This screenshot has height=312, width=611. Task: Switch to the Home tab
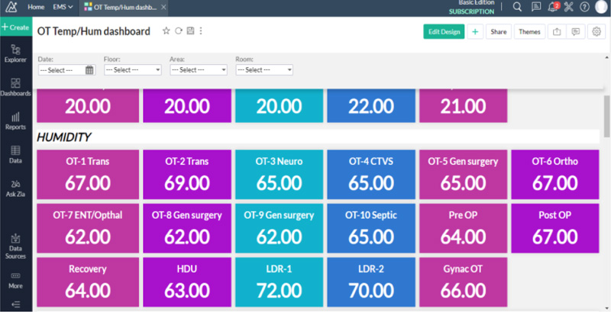click(36, 7)
